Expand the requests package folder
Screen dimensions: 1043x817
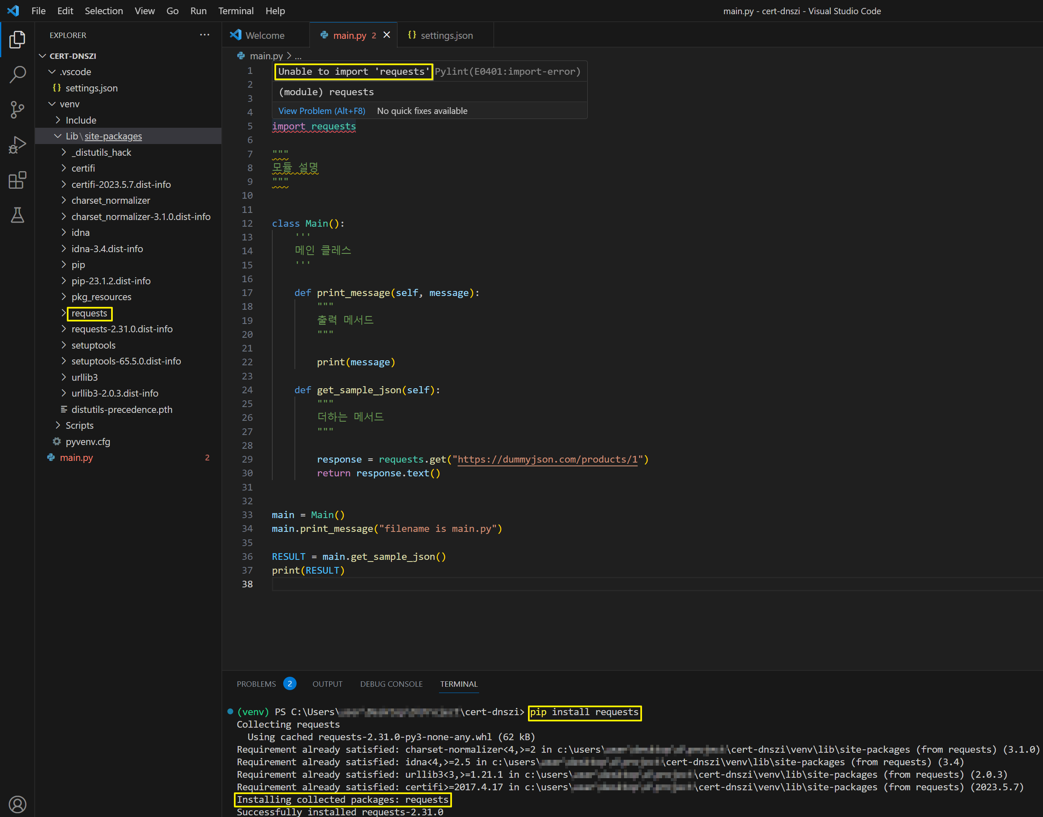click(89, 313)
